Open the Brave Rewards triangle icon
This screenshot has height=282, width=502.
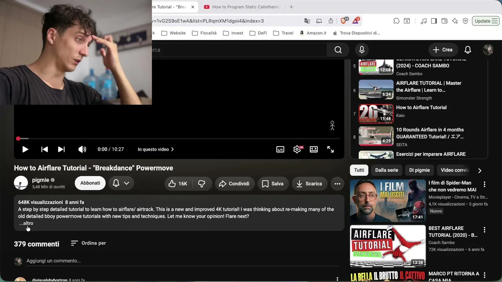point(356,21)
